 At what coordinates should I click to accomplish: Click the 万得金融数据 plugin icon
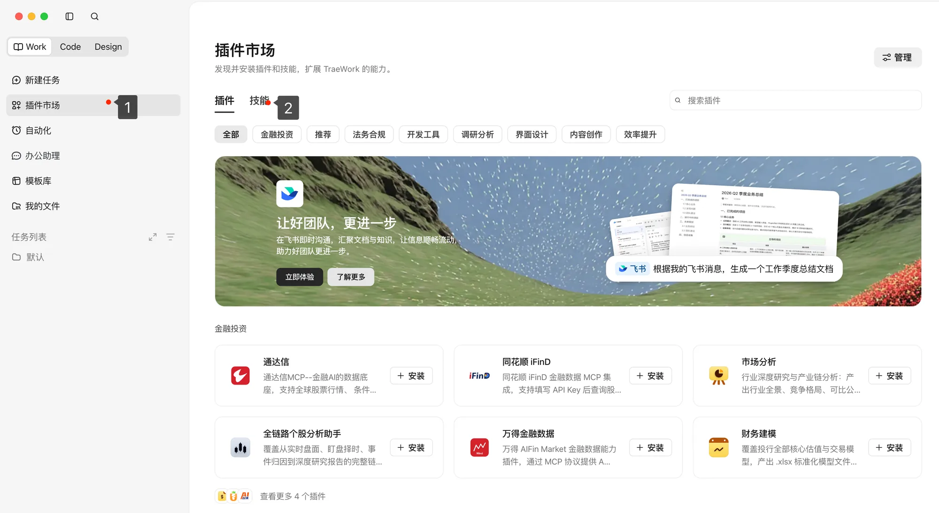[479, 447]
